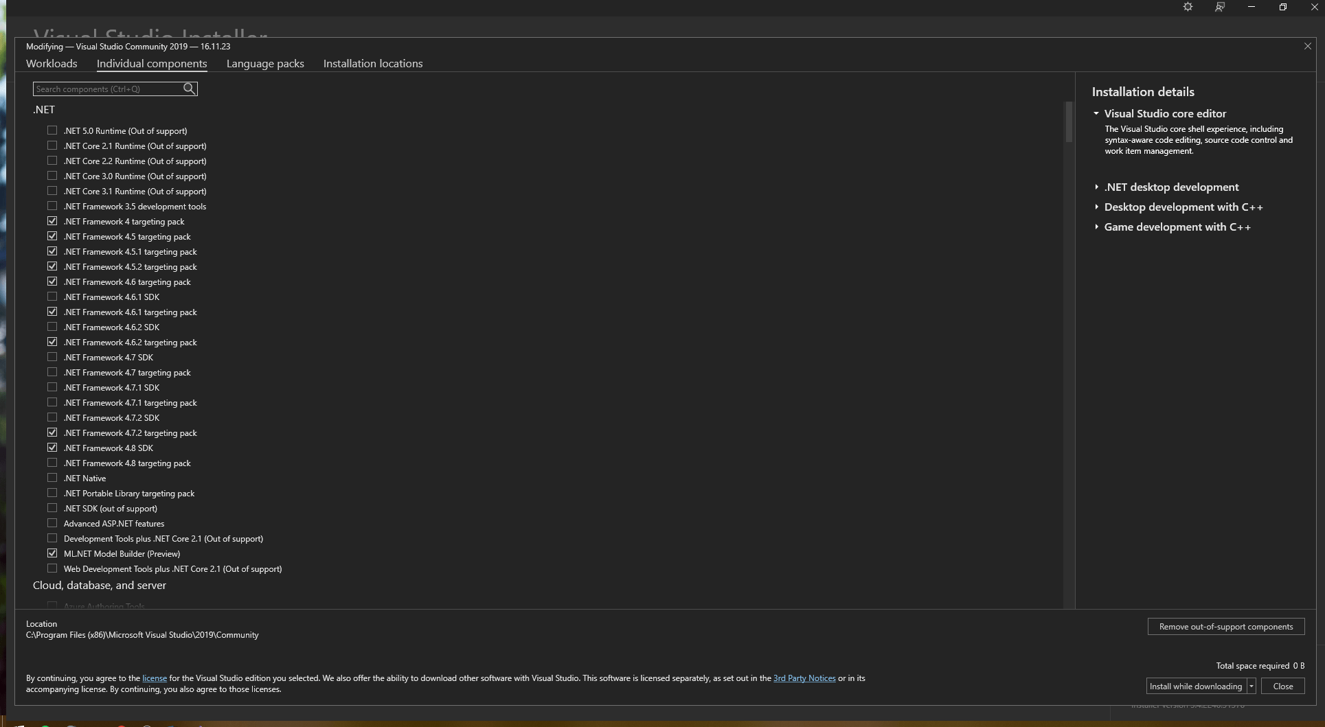Enable the .NET Native checkbox
Viewport: 1325px width, 727px height.
click(52, 478)
